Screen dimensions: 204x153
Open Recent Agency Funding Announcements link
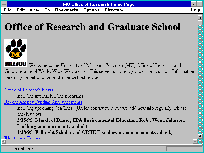point(43,102)
